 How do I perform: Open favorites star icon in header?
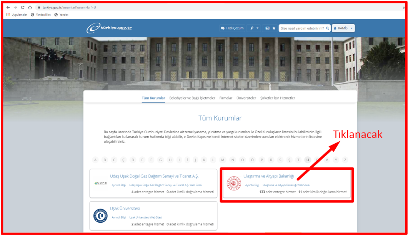tap(274, 28)
